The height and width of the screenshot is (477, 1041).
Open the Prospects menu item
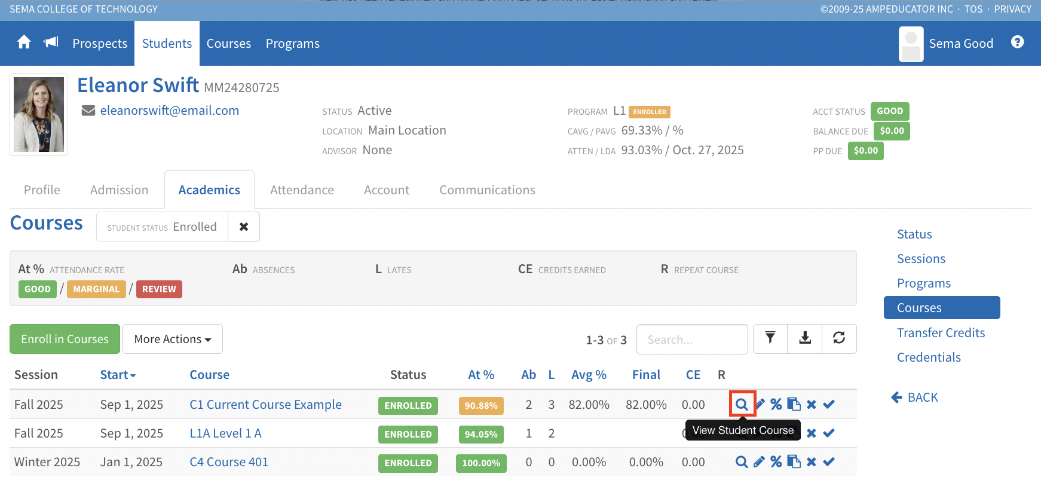coord(100,44)
